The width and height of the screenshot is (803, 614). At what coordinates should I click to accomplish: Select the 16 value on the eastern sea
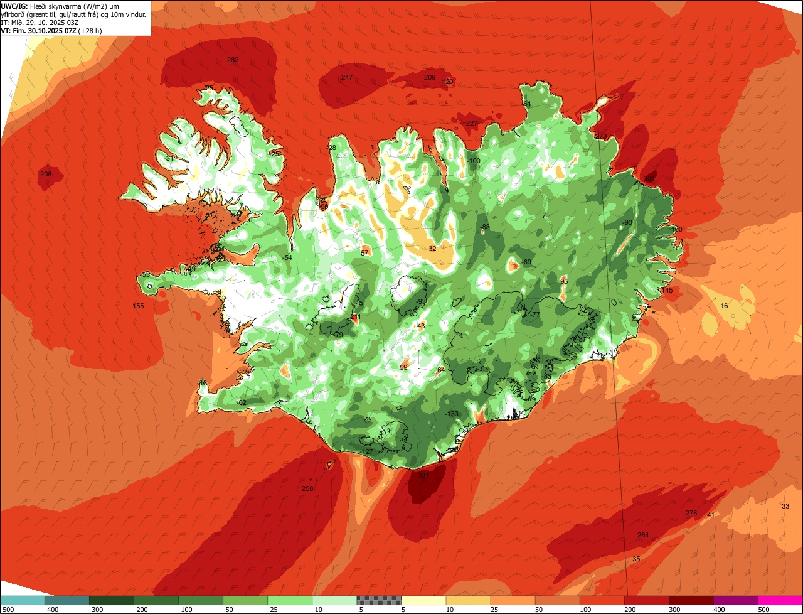[x=725, y=306]
